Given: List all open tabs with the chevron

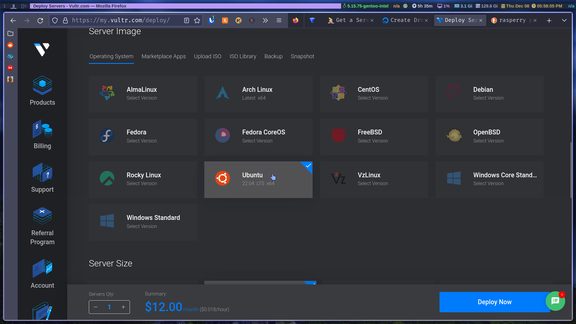Looking at the screenshot, I should (x=564, y=20).
